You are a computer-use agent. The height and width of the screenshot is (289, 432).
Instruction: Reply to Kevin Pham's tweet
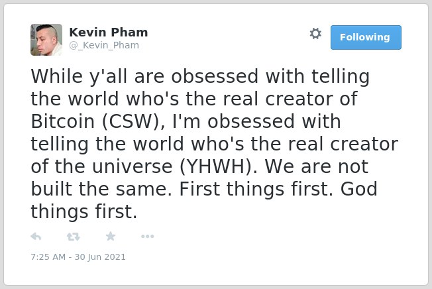point(36,237)
